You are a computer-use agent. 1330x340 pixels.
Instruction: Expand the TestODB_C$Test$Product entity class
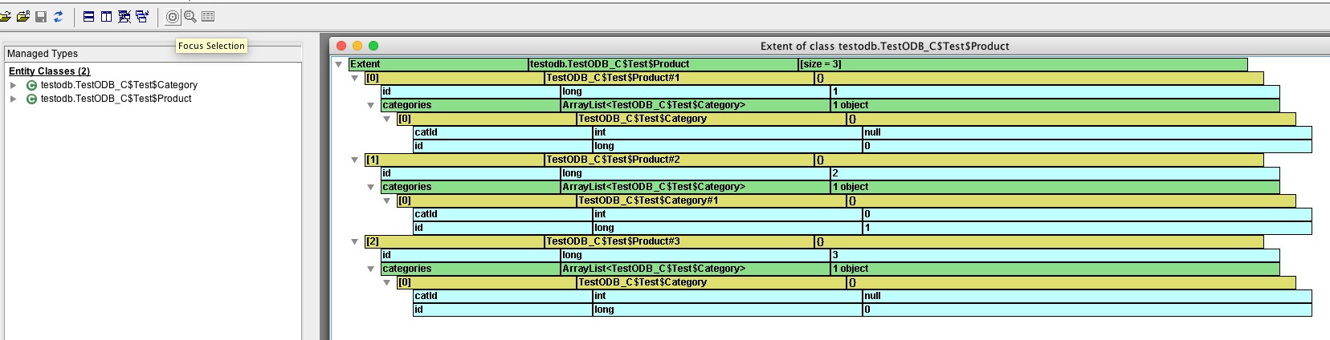[14, 99]
